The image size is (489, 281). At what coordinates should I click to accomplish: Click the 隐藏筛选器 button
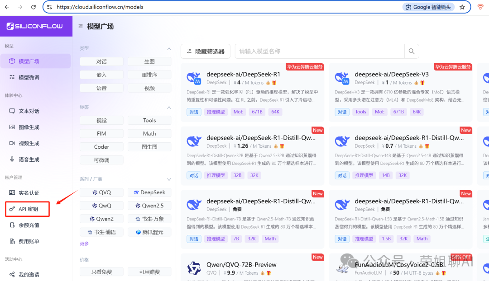point(206,52)
